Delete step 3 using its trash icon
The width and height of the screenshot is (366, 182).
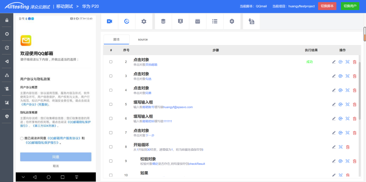pos(355,76)
